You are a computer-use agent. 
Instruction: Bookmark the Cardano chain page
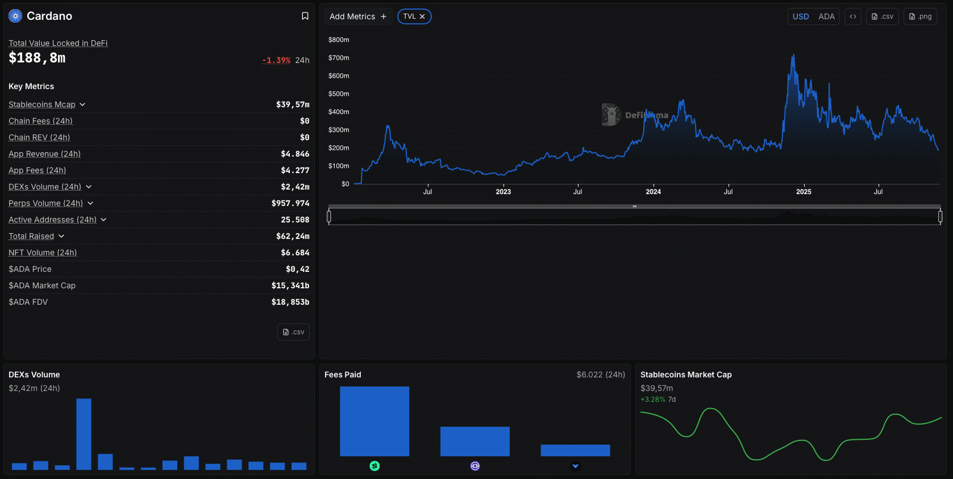pos(305,16)
